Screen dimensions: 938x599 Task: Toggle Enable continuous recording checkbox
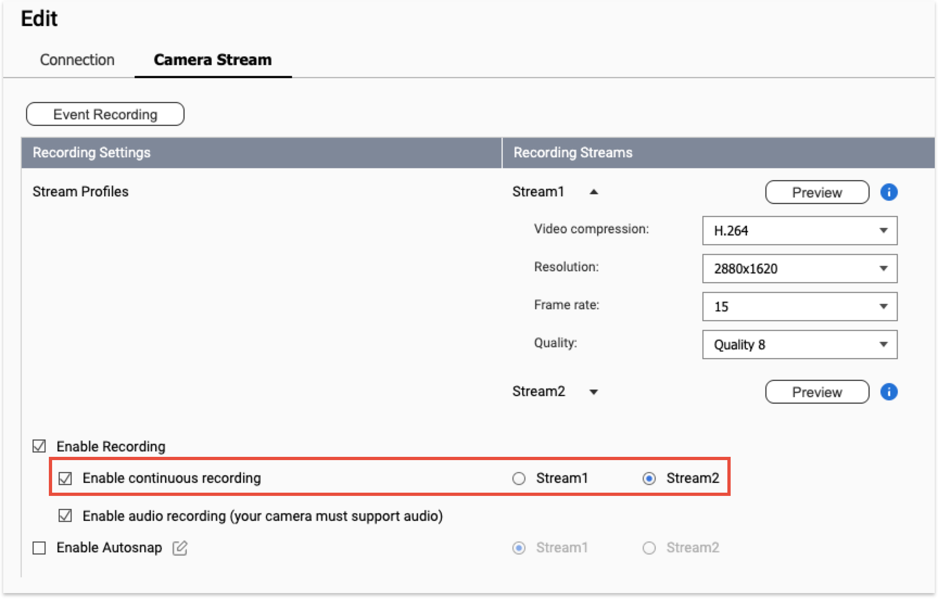pos(65,478)
